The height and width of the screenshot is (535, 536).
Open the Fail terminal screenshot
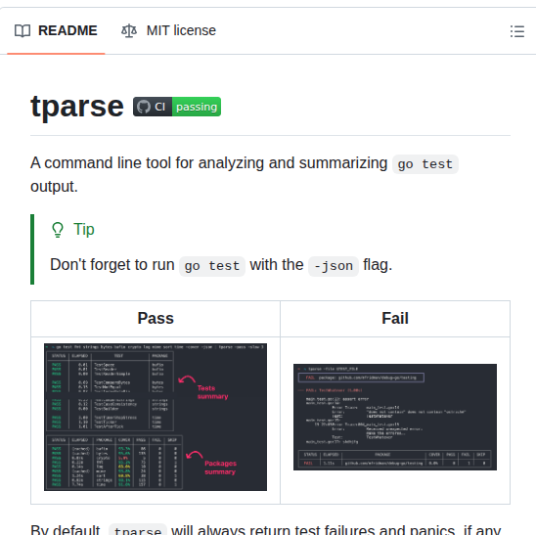point(395,417)
